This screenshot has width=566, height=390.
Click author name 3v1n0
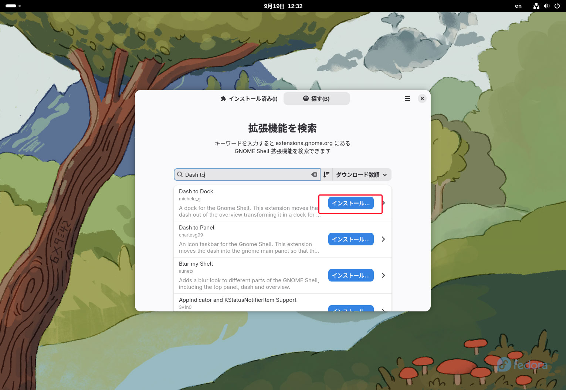pos(185,307)
